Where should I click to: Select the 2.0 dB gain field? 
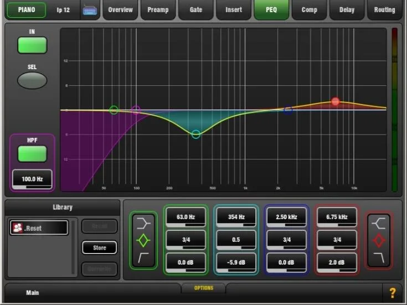point(337,262)
